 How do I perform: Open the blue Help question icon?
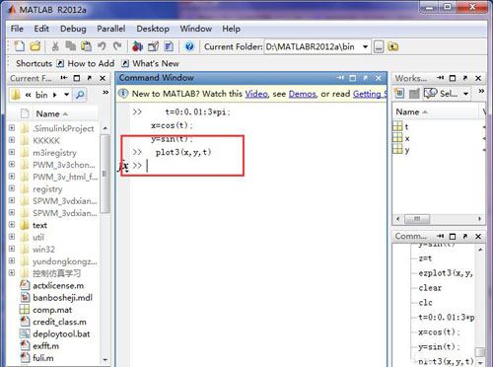click(x=189, y=46)
